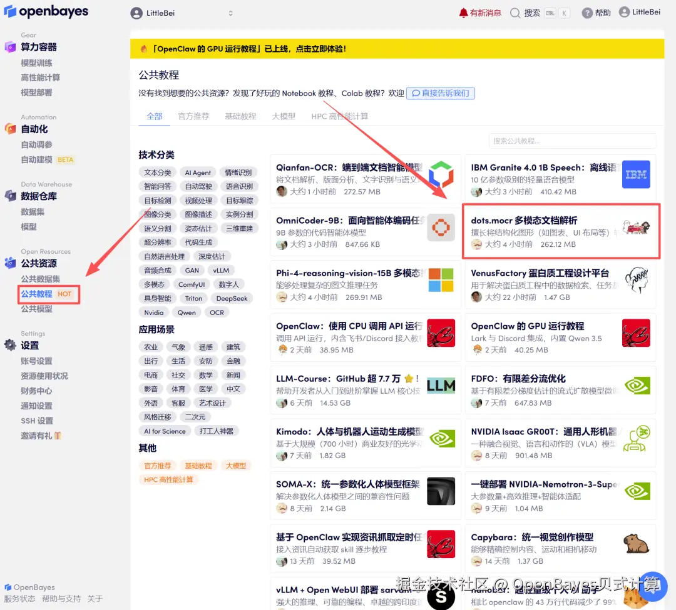Open 资源使用状况 in the sidebar

coord(44,376)
